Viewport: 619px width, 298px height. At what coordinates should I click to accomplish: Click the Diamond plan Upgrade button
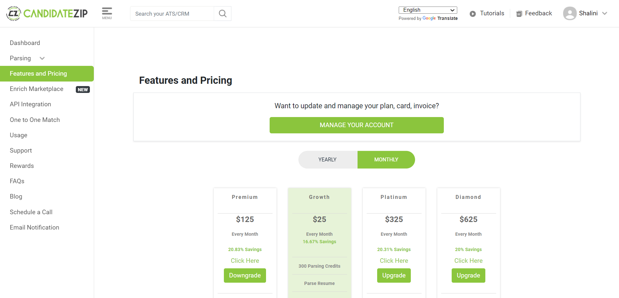pyautogui.click(x=468, y=276)
